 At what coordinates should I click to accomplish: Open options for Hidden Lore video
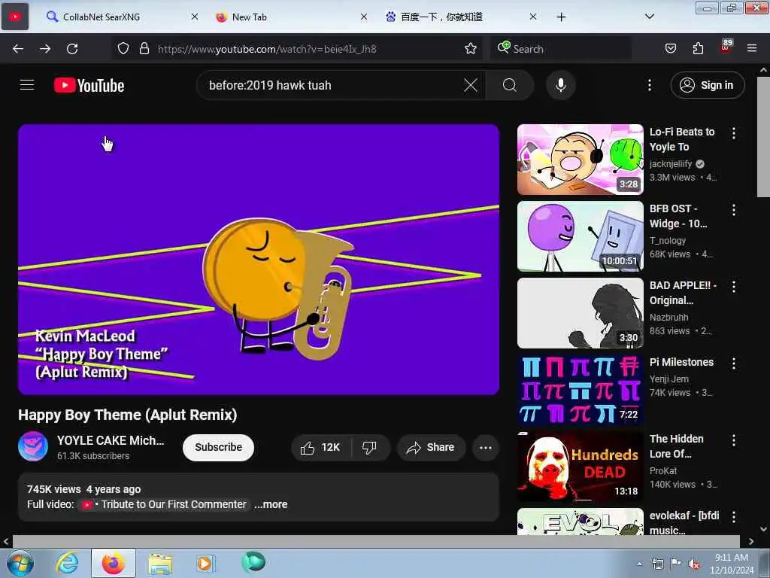(734, 440)
